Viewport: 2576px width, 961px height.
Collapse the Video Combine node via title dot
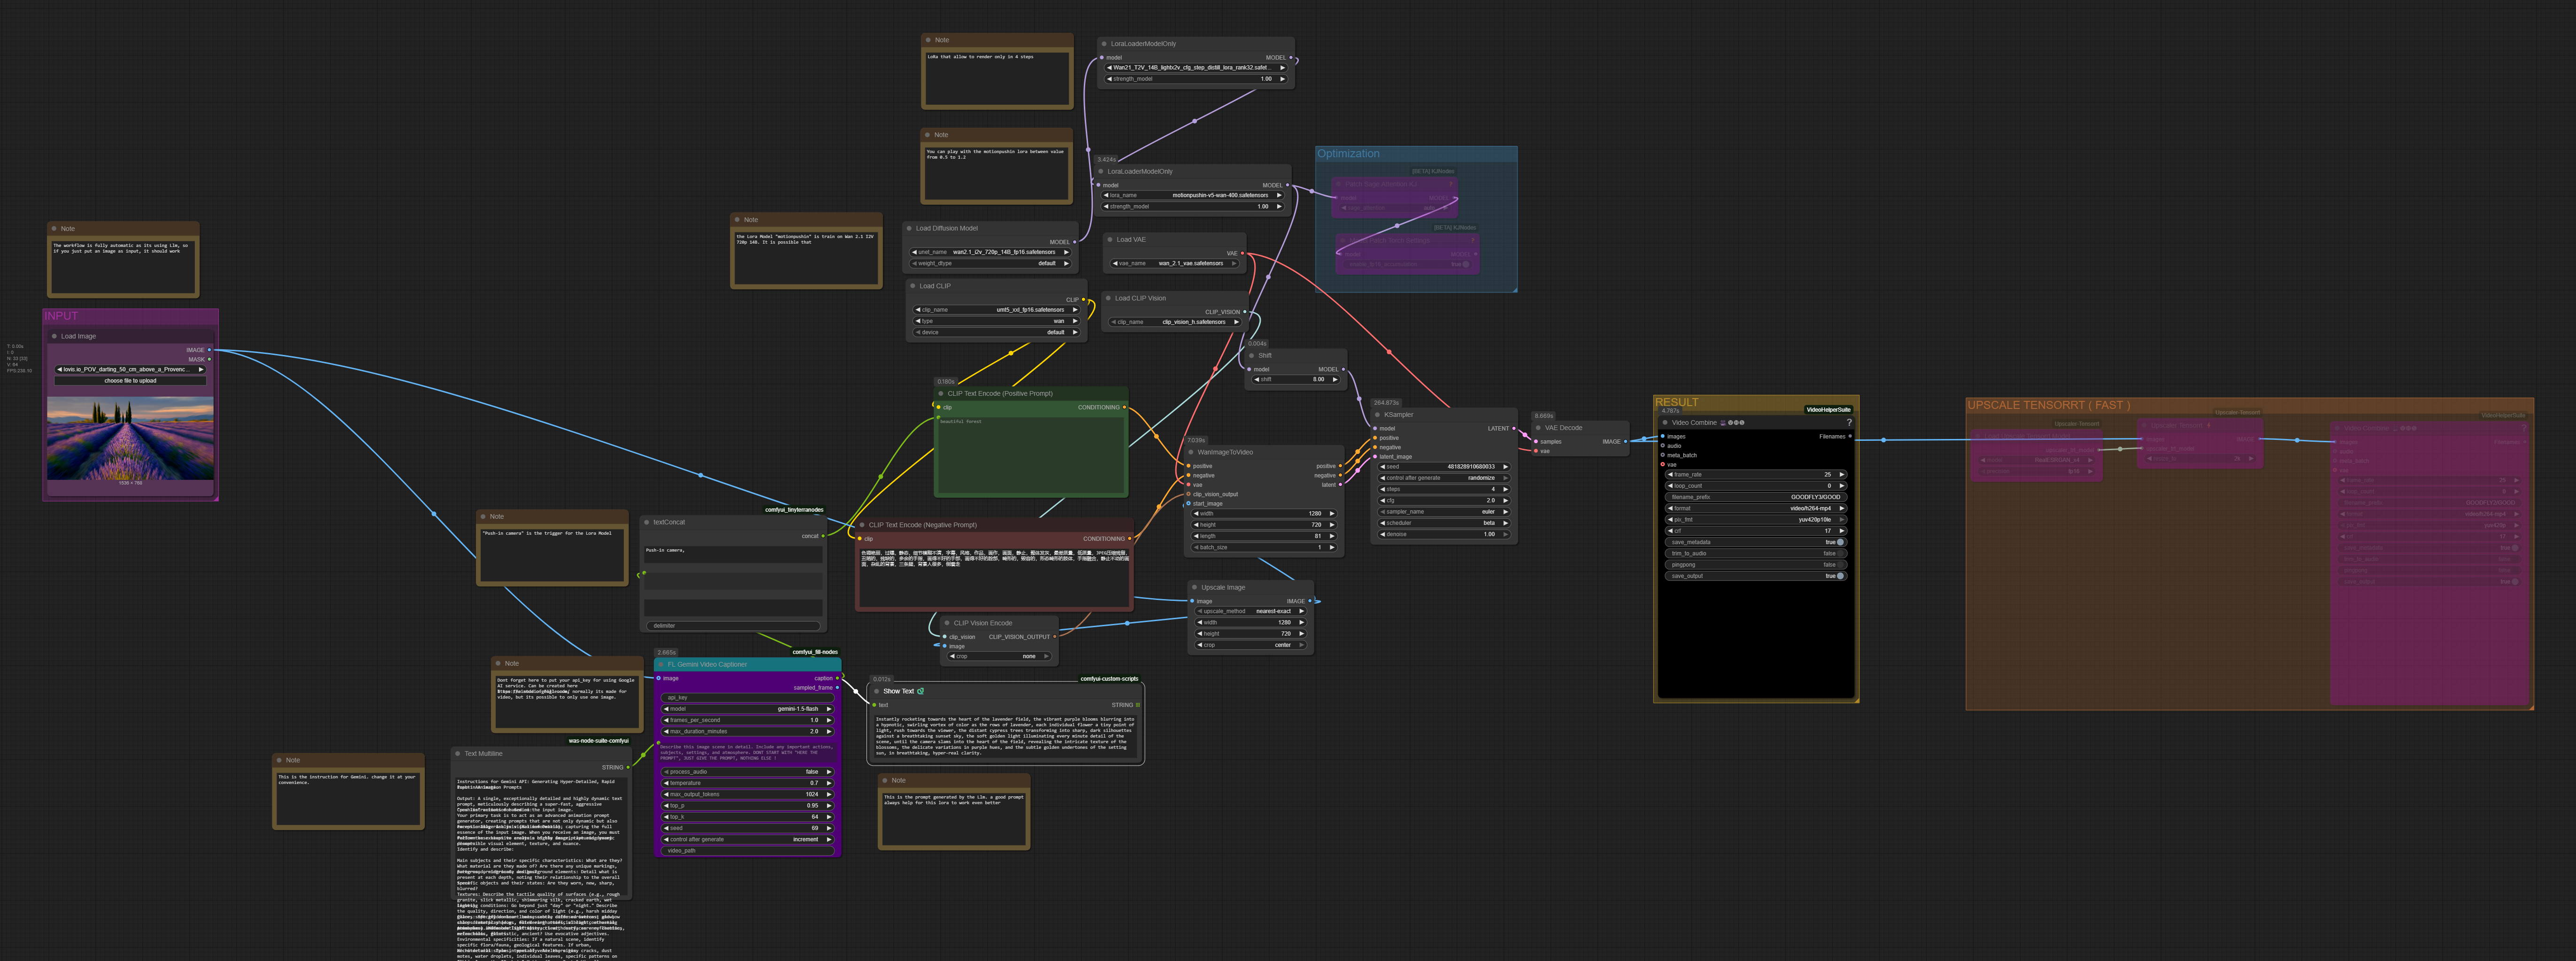1665,423
